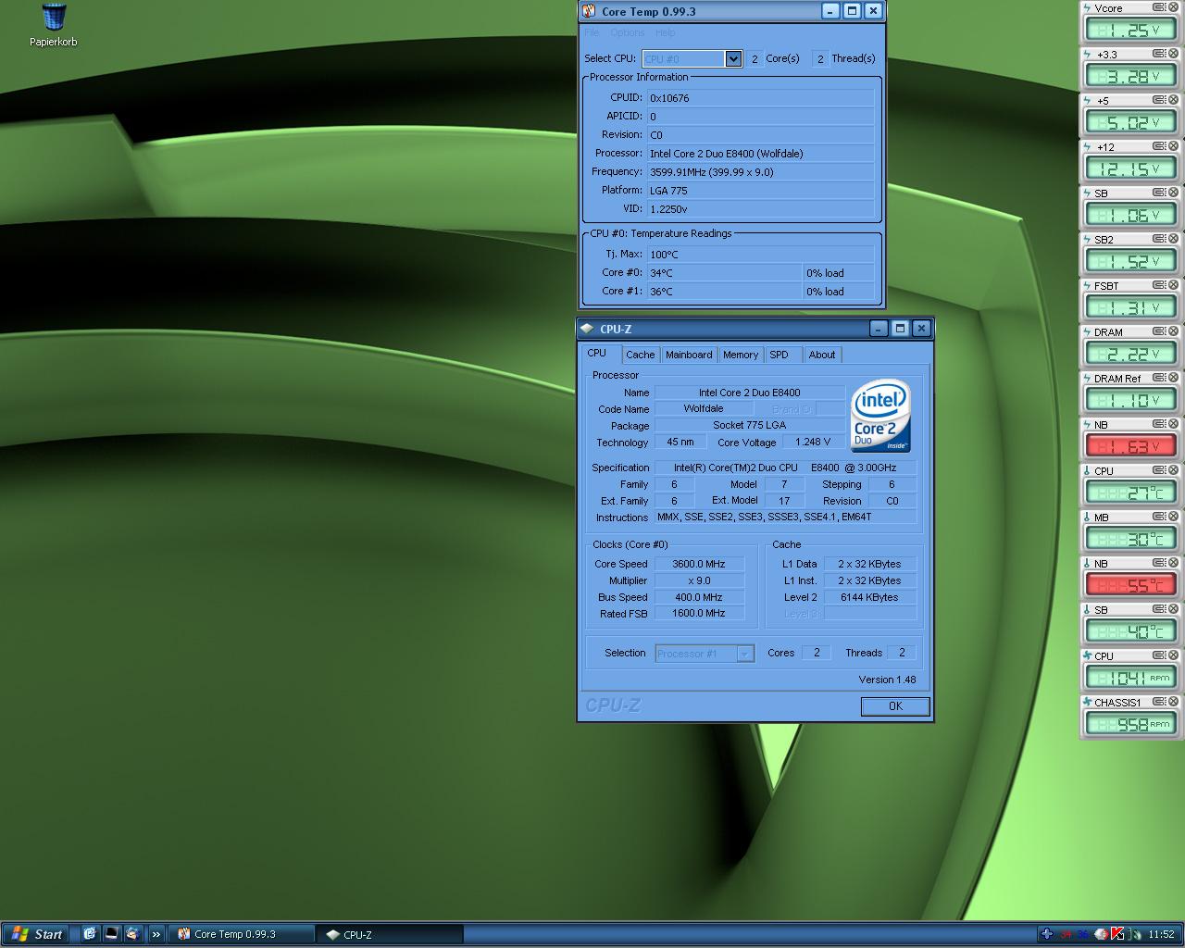Close the +12 voltage panel with its X icon

click(1173, 146)
